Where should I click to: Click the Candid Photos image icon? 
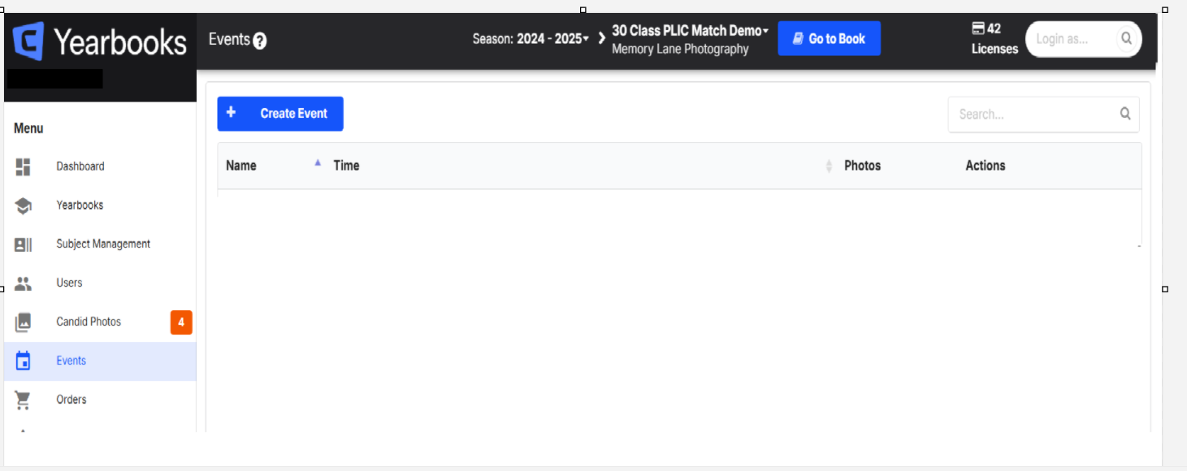23,322
